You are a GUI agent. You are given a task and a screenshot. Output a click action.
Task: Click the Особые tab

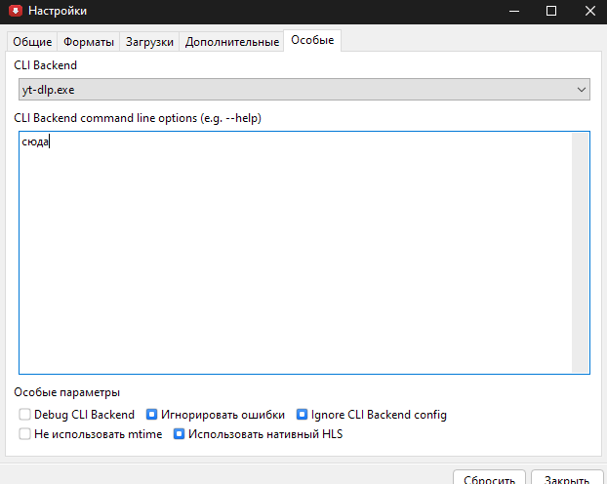point(312,41)
